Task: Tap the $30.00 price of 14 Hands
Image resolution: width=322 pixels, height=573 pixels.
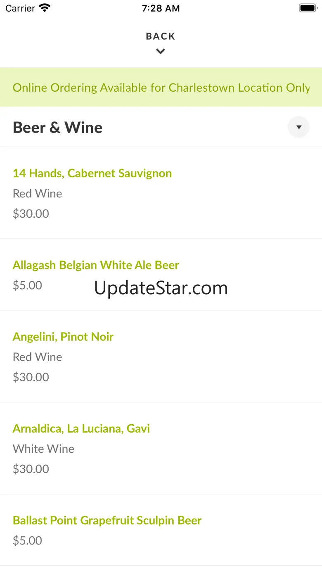Action: (x=31, y=214)
